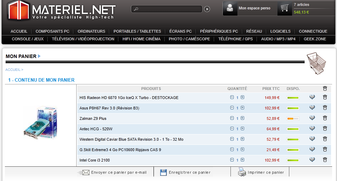Image resolution: width=337 pixels, height=181 pixels.
Task: Click heart icon for Antec HCG - 520W
Action: tap(312, 129)
